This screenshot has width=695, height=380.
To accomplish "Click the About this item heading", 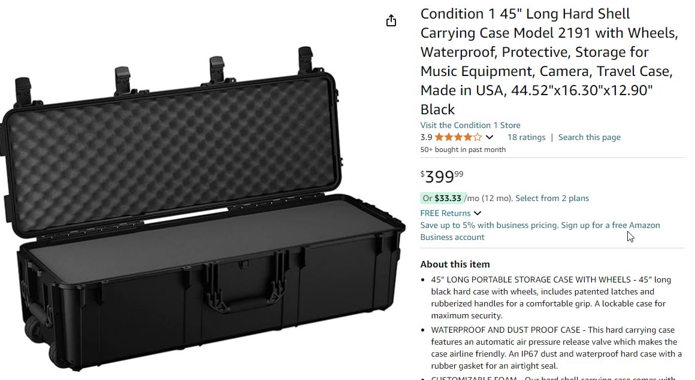I will (x=455, y=264).
